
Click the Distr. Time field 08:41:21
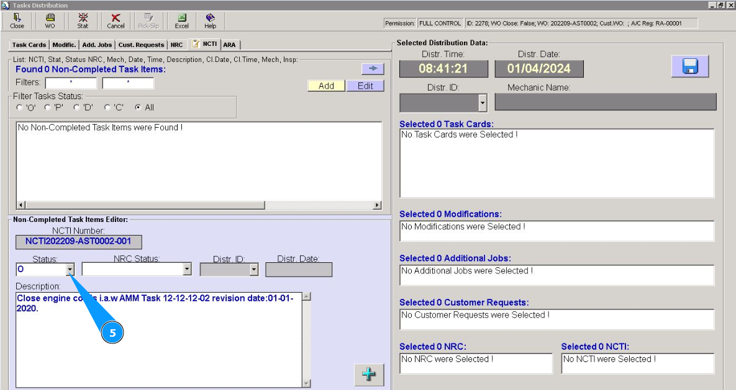pos(443,68)
